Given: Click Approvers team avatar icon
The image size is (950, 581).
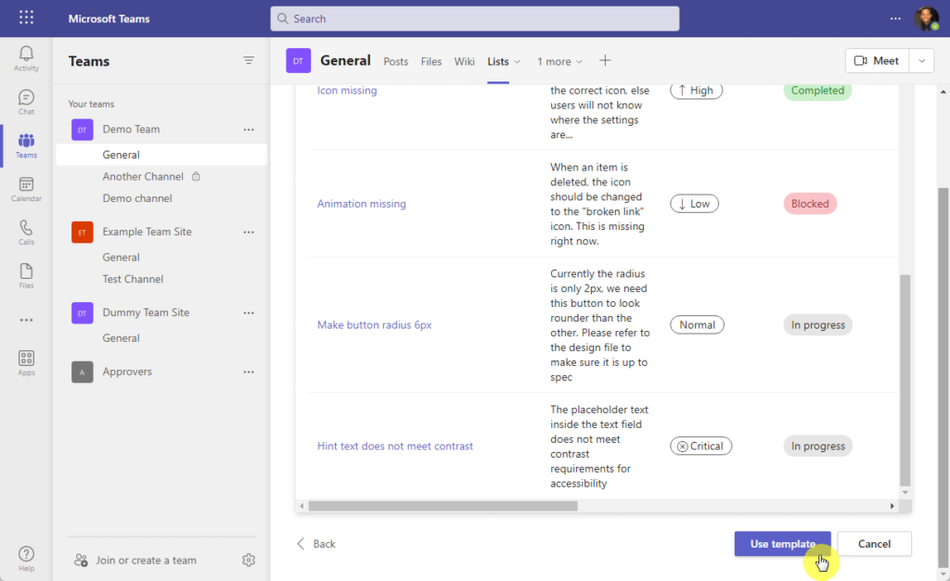Looking at the screenshot, I should coord(83,373).
